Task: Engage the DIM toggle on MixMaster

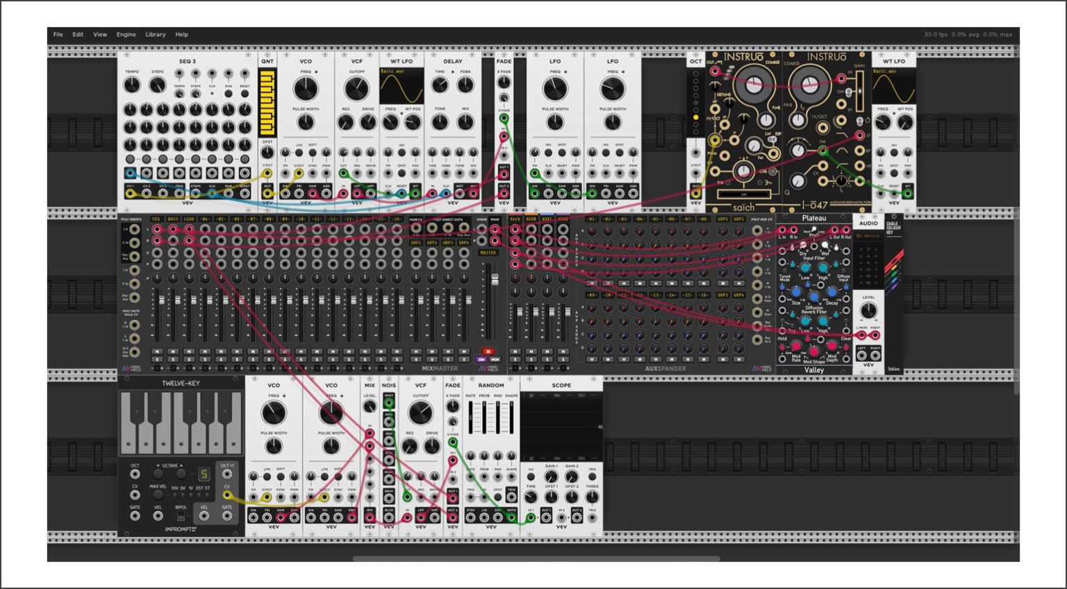Action: click(x=481, y=360)
